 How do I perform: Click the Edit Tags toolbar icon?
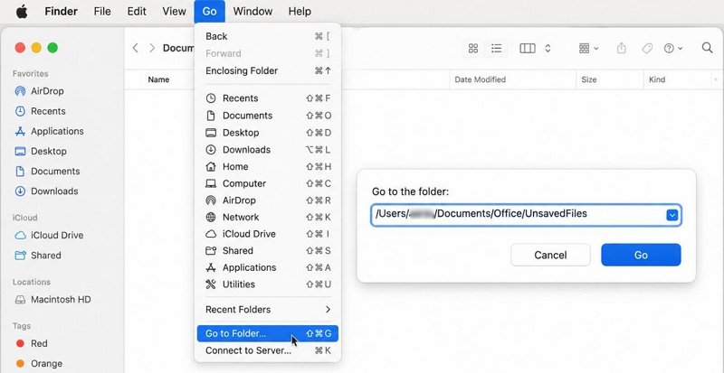pos(647,48)
